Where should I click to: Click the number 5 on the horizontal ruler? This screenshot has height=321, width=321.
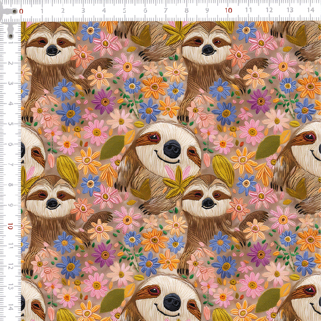(125, 11)
